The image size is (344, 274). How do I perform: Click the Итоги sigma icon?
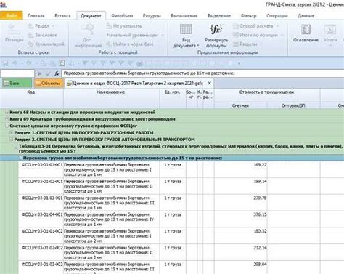(x=330, y=29)
